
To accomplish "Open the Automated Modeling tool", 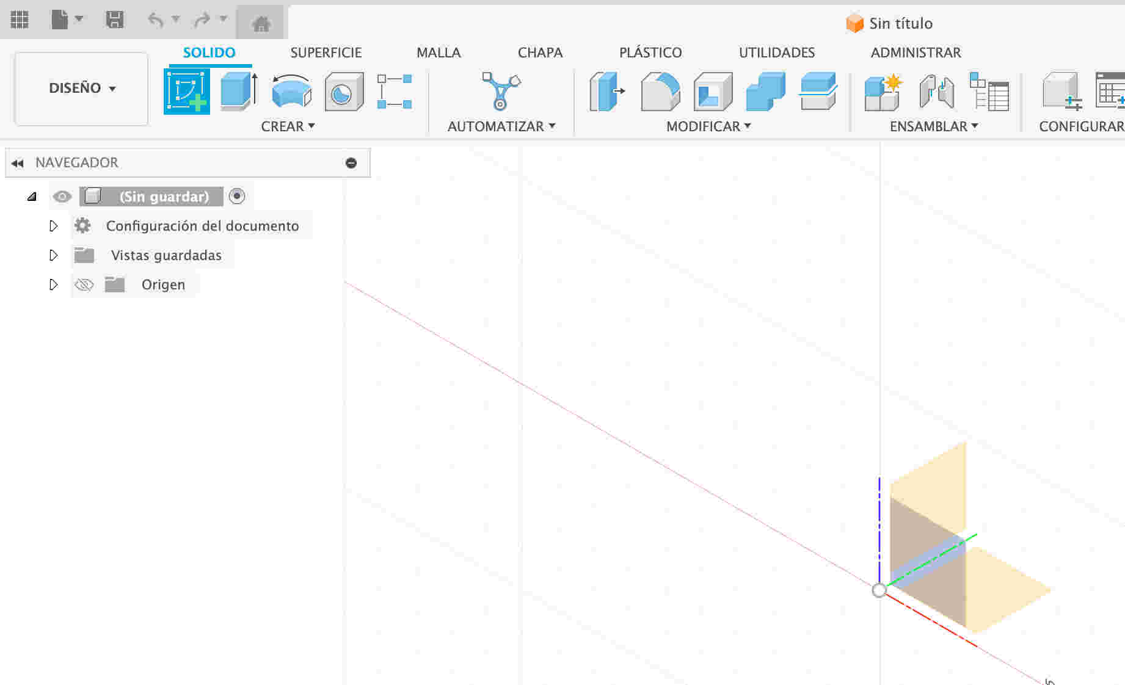I will coord(501,91).
